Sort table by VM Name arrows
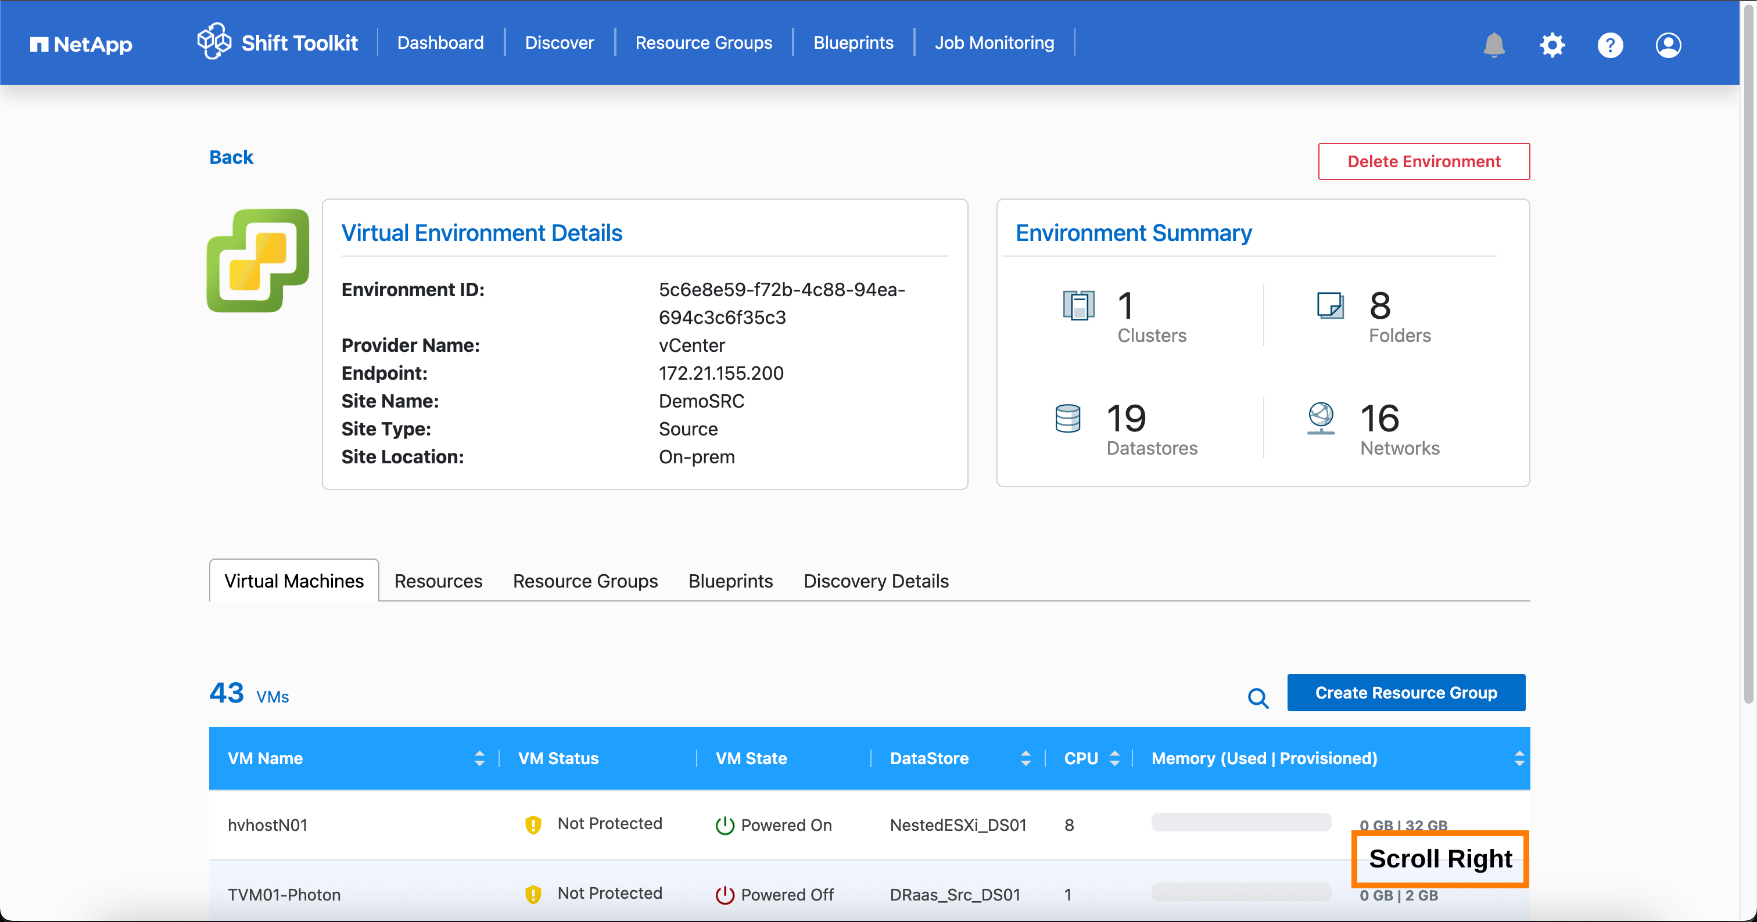1757x922 pixels. tap(479, 758)
